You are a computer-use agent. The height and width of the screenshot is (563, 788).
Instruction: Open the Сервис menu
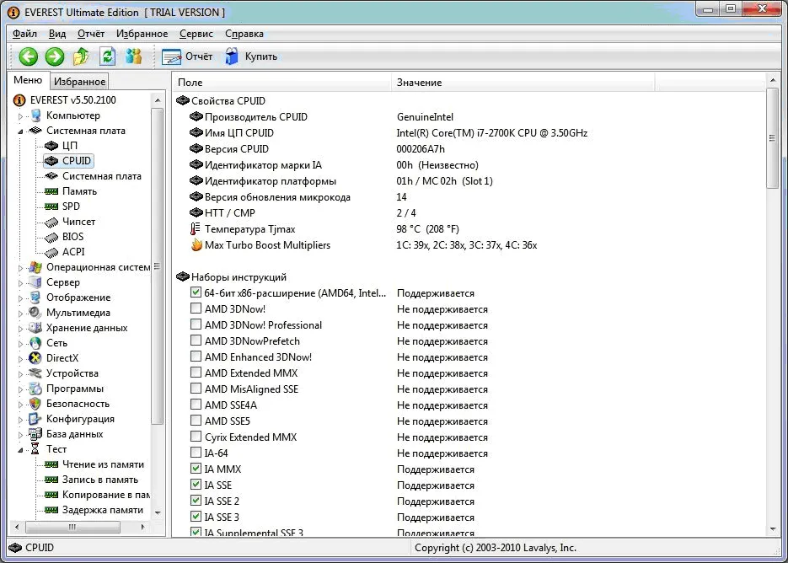(196, 34)
